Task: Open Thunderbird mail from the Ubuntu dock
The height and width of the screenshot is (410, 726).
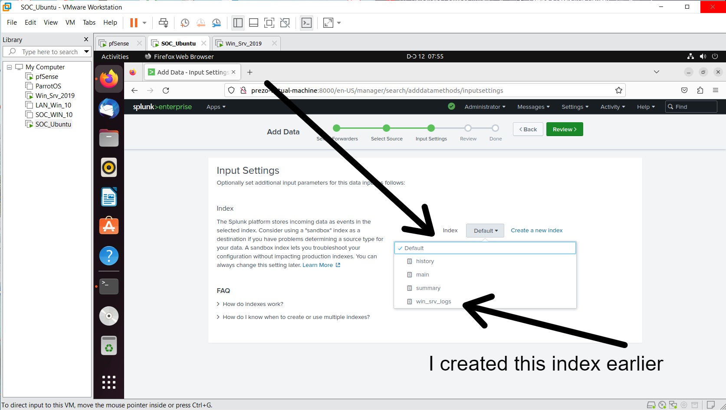Action: (x=109, y=108)
